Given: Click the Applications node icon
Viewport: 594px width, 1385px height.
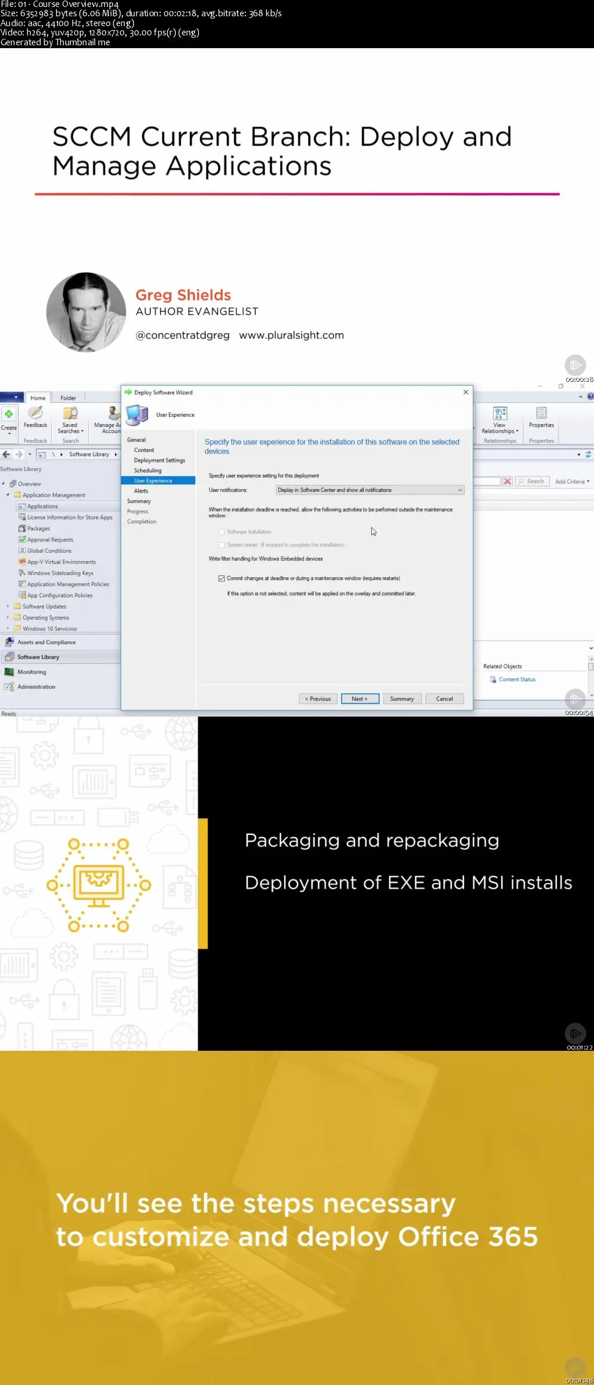Looking at the screenshot, I should (x=22, y=507).
